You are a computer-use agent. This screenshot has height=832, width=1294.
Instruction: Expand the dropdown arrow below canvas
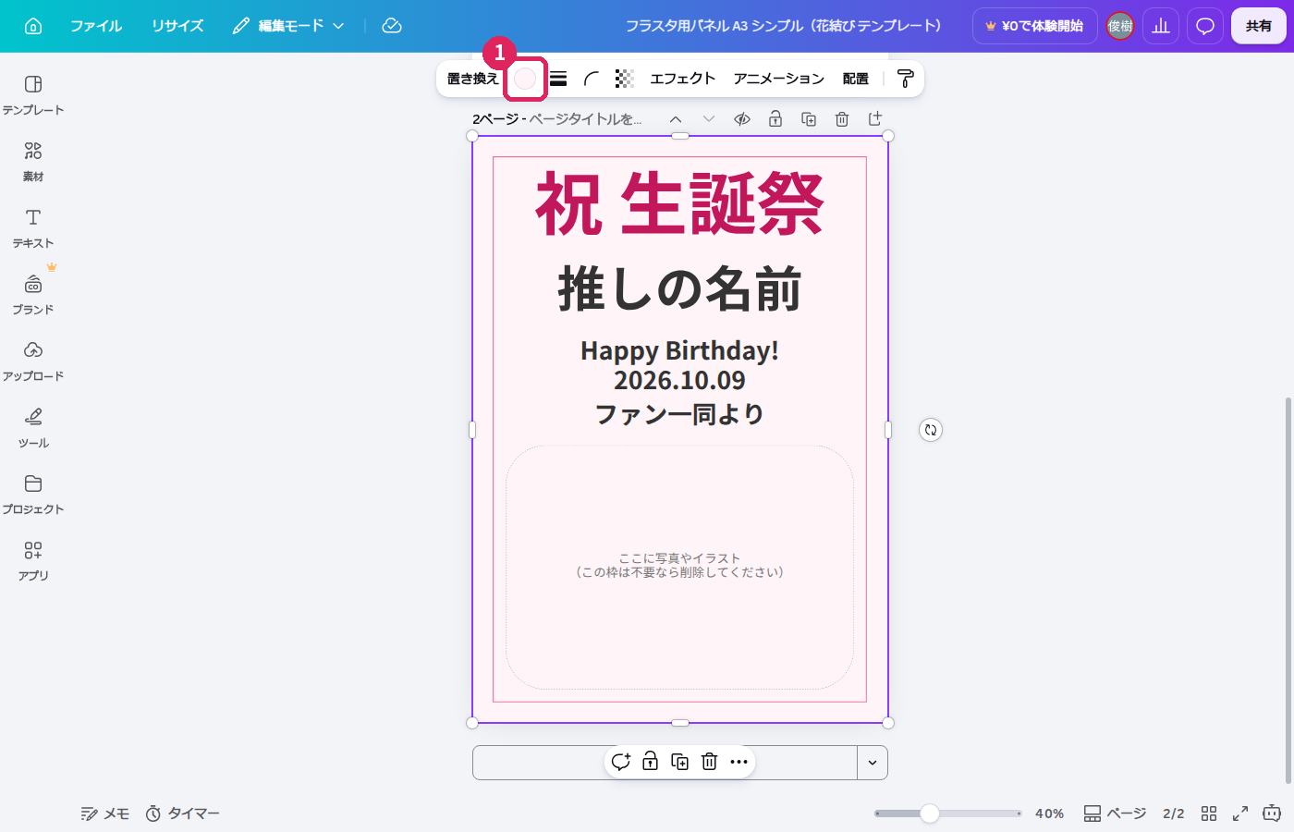[873, 763]
